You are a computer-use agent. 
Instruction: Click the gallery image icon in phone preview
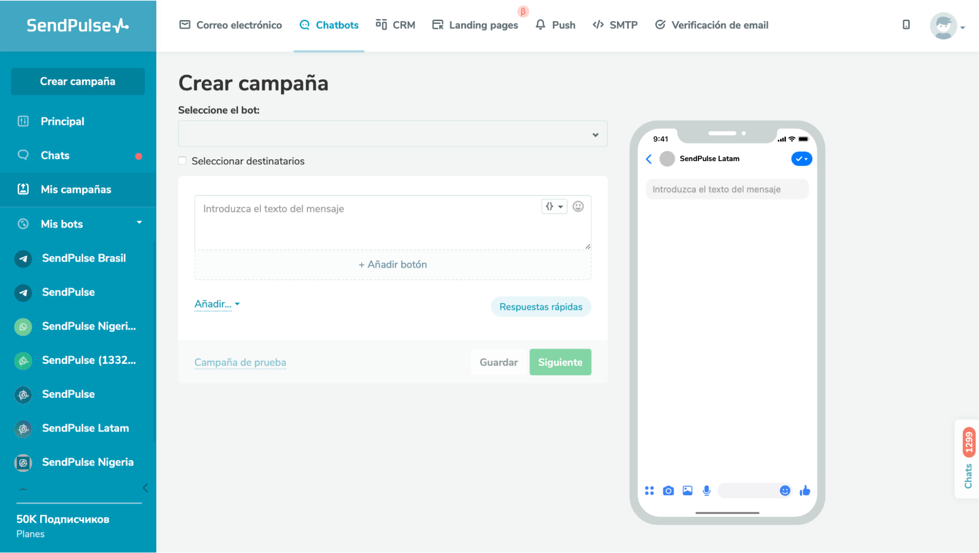[x=687, y=490]
